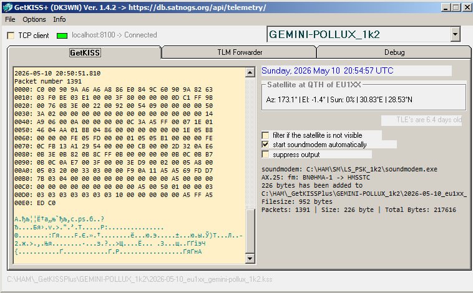Switch to the Debug tab
Screen dimensions: 473x293
[394, 52]
